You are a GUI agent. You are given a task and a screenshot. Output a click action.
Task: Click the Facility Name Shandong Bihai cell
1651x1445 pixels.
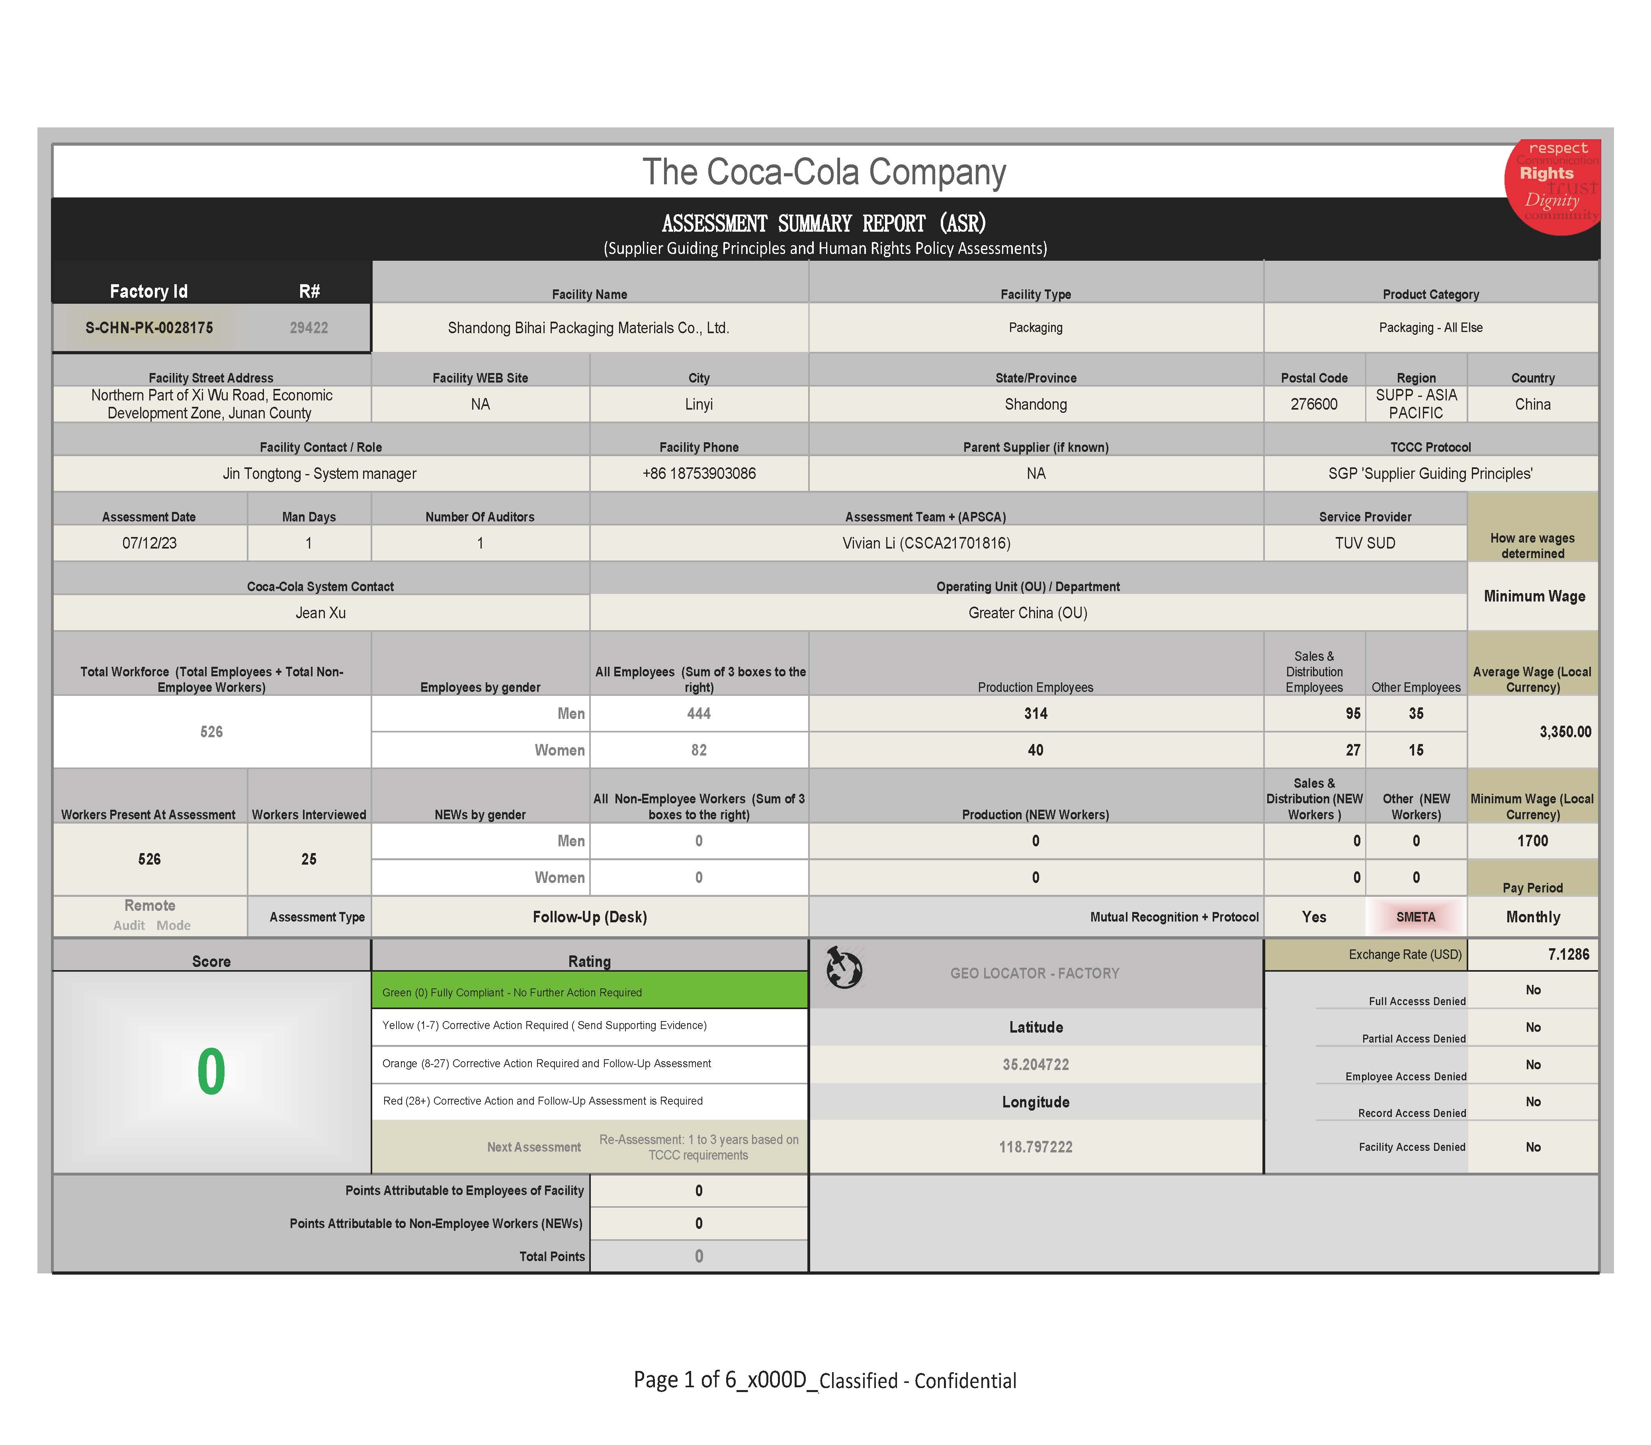[x=589, y=327]
